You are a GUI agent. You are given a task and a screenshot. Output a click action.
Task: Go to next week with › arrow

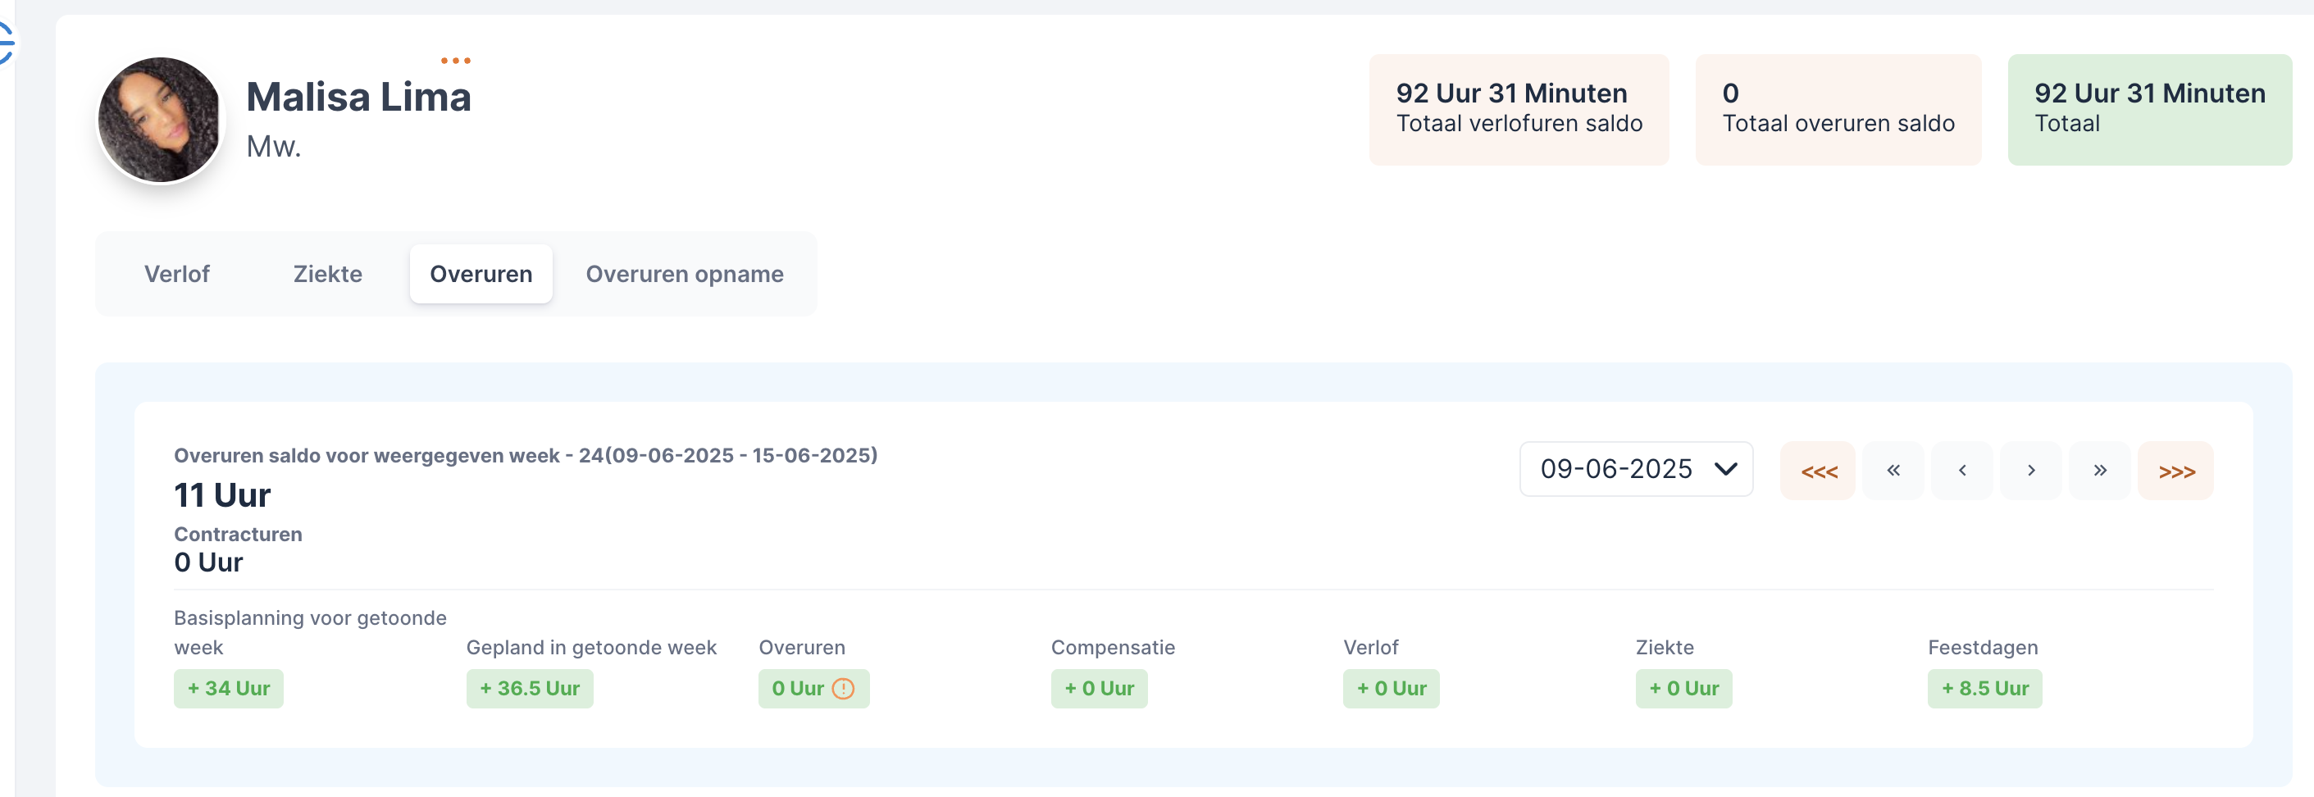pyautogui.click(x=2031, y=470)
